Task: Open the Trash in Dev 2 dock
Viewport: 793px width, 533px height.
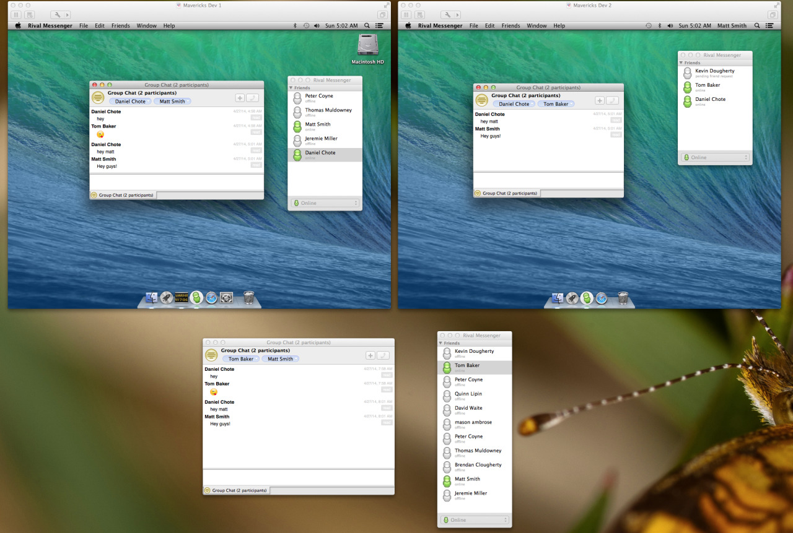Action: pyautogui.click(x=623, y=298)
